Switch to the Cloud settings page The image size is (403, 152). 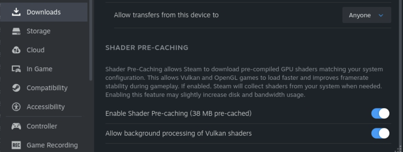(35, 50)
